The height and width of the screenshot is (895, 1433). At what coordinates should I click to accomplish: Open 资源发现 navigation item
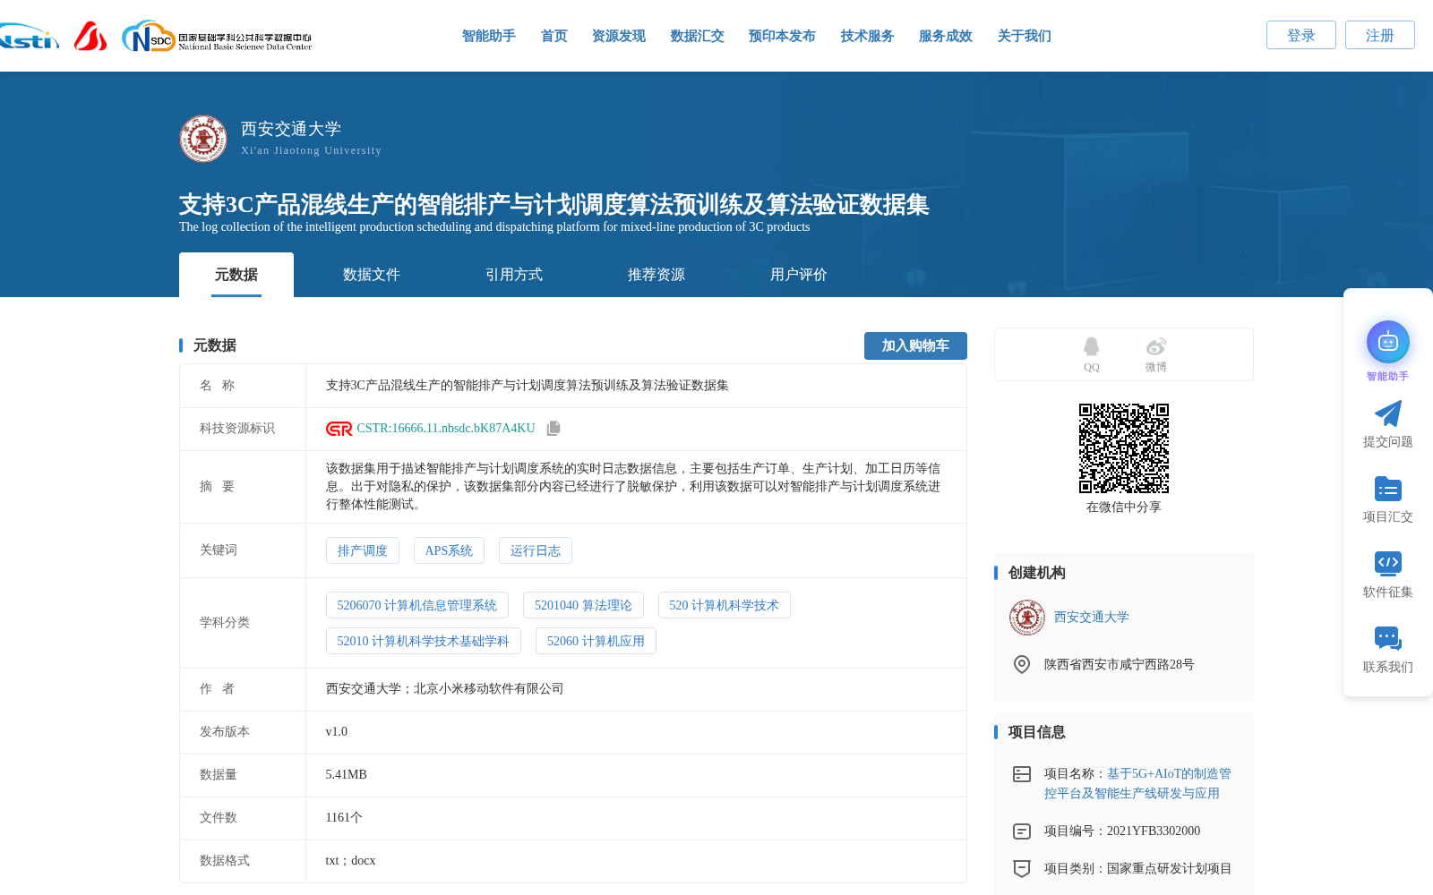619,36
